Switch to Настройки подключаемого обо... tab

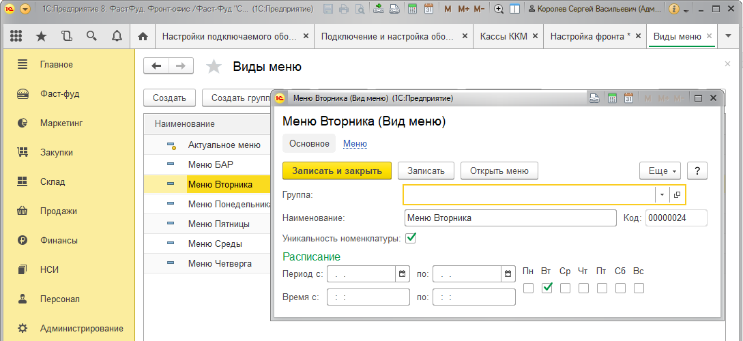[x=235, y=36]
